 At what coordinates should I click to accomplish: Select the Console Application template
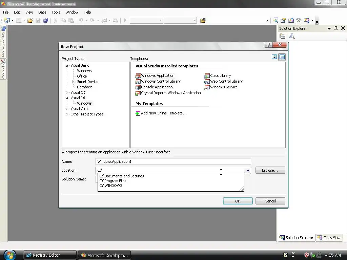pos(154,87)
